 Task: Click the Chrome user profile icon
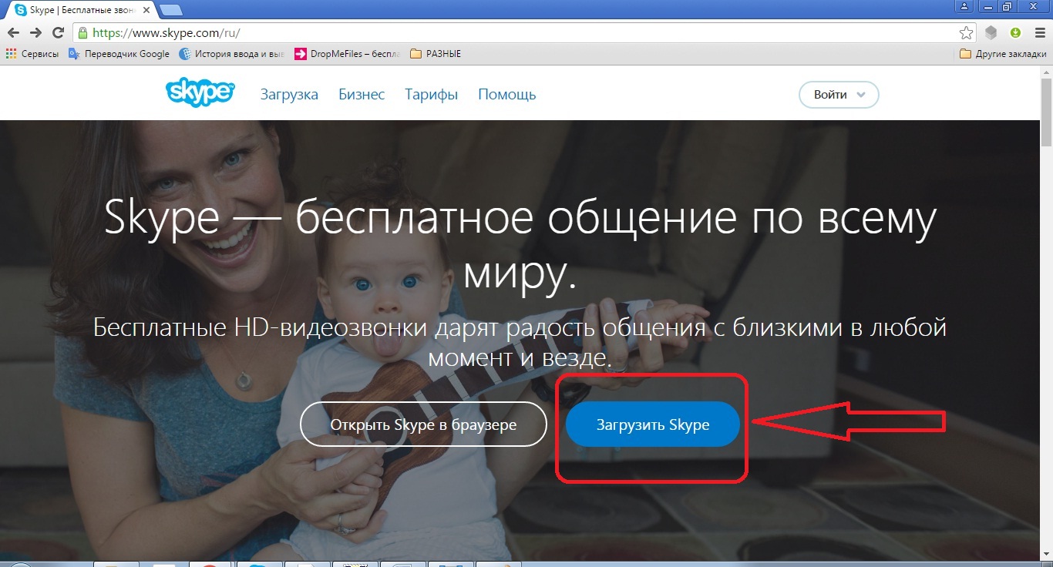click(964, 7)
